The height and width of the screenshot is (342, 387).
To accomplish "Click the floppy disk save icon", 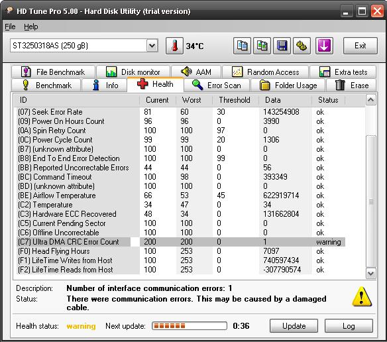I will (x=282, y=46).
